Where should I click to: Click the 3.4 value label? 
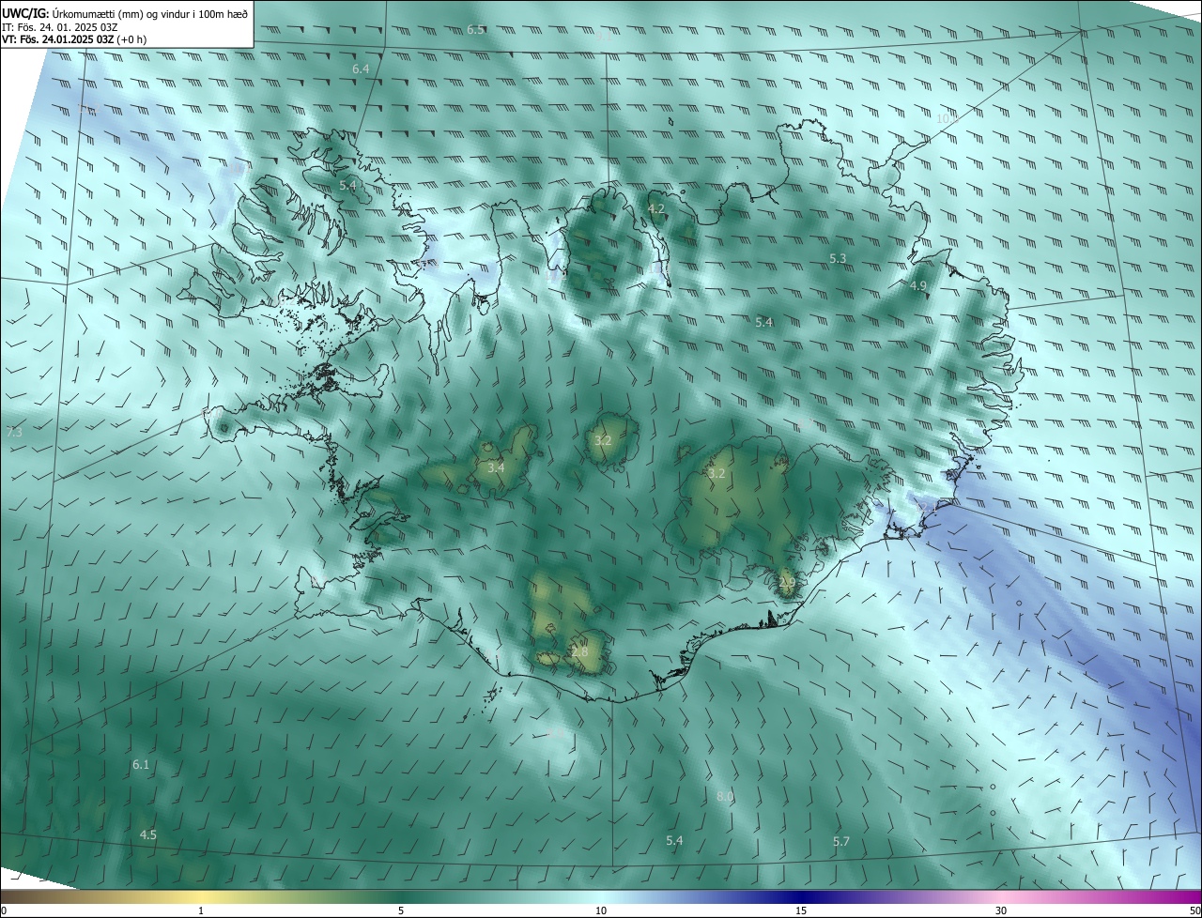point(496,467)
